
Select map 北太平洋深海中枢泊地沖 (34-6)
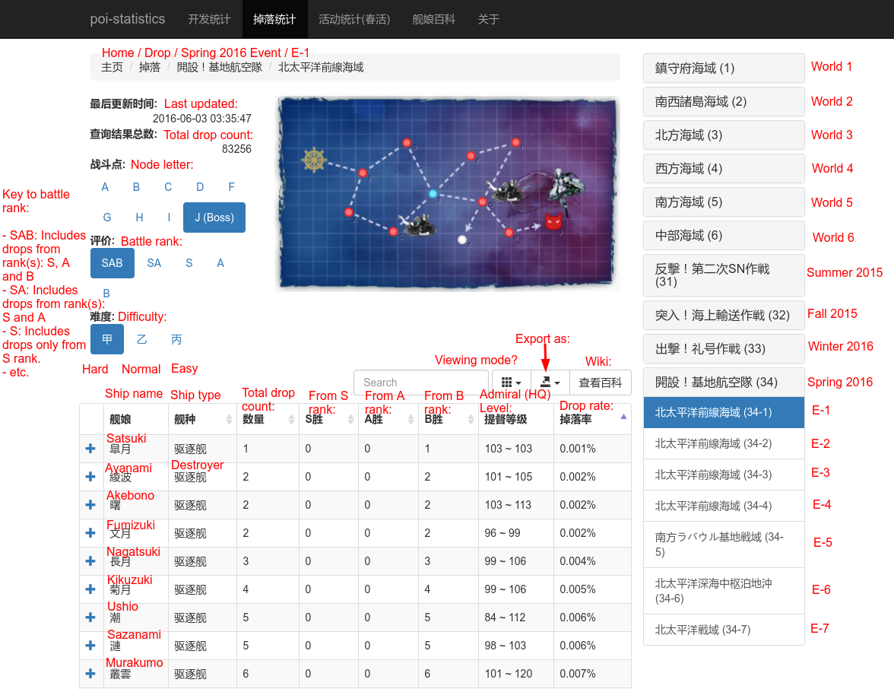coord(724,591)
